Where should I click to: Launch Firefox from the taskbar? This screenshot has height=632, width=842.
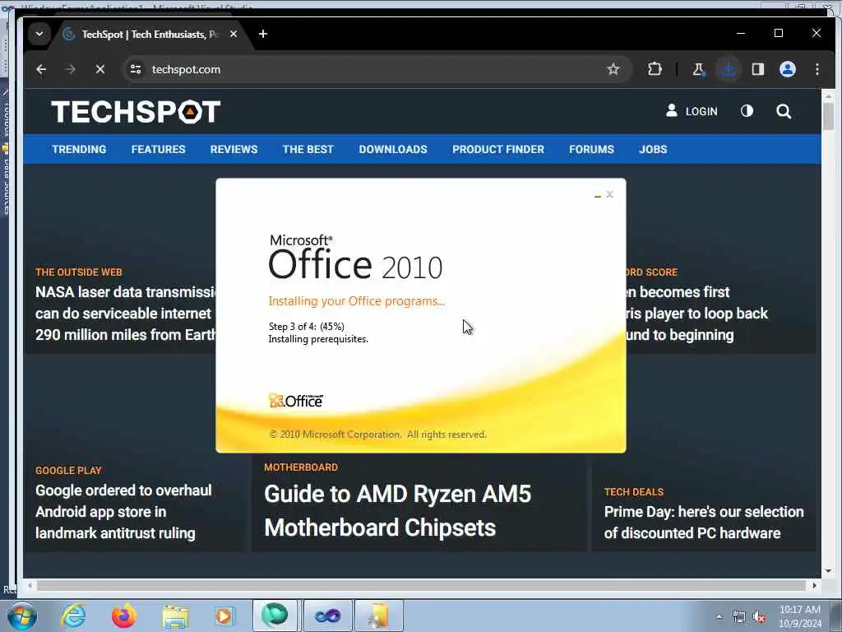(x=123, y=616)
